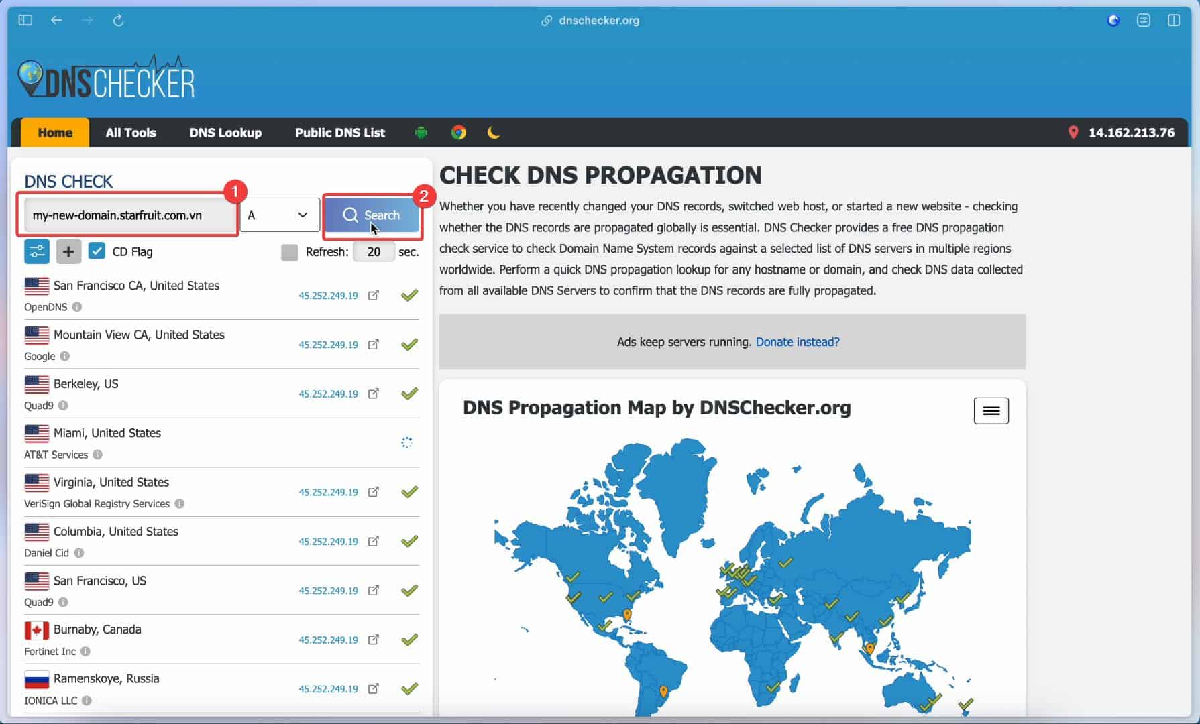The width and height of the screenshot is (1200, 724).
Task: Open external link icon for Berkeley Quad9 row
Action: point(374,394)
